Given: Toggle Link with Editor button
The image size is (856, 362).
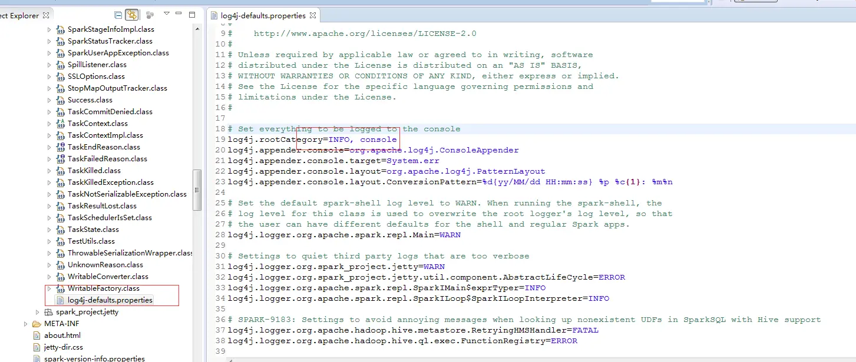Looking at the screenshot, I should [x=132, y=15].
